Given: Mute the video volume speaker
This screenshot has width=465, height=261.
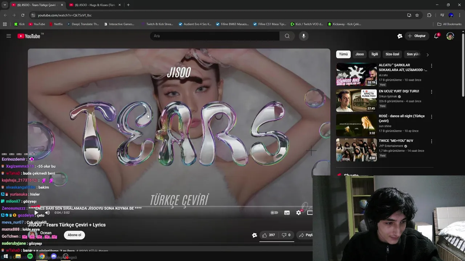Looking at the screenshot, I should tap(47, 213).
